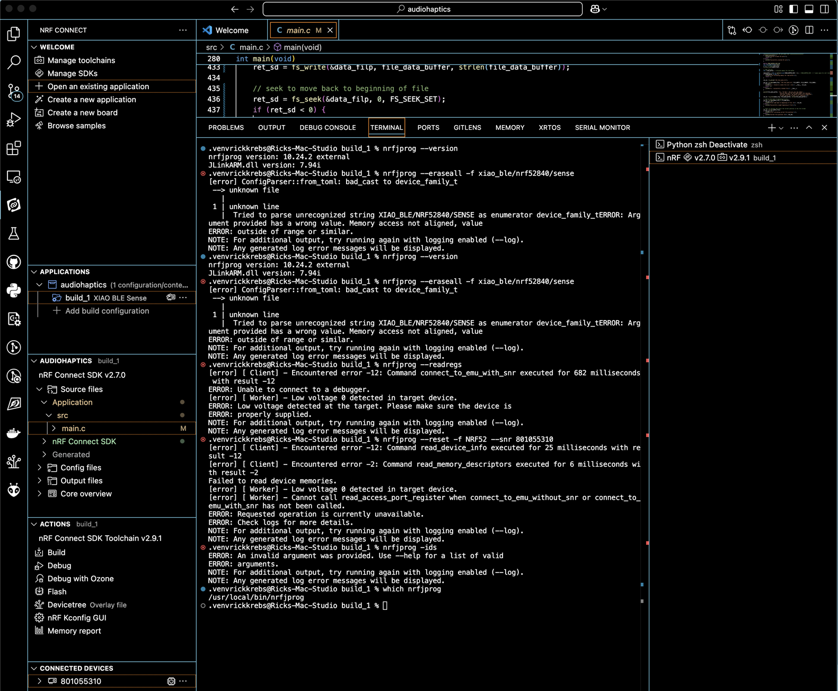The height and width of the screenshot is (691, 838).
Task: Open the Python view in activity bar
Action: coord(14,290)
